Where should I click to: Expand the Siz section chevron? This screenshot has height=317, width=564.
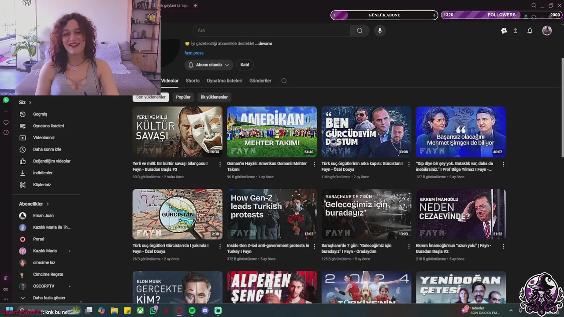pos(30,103)
